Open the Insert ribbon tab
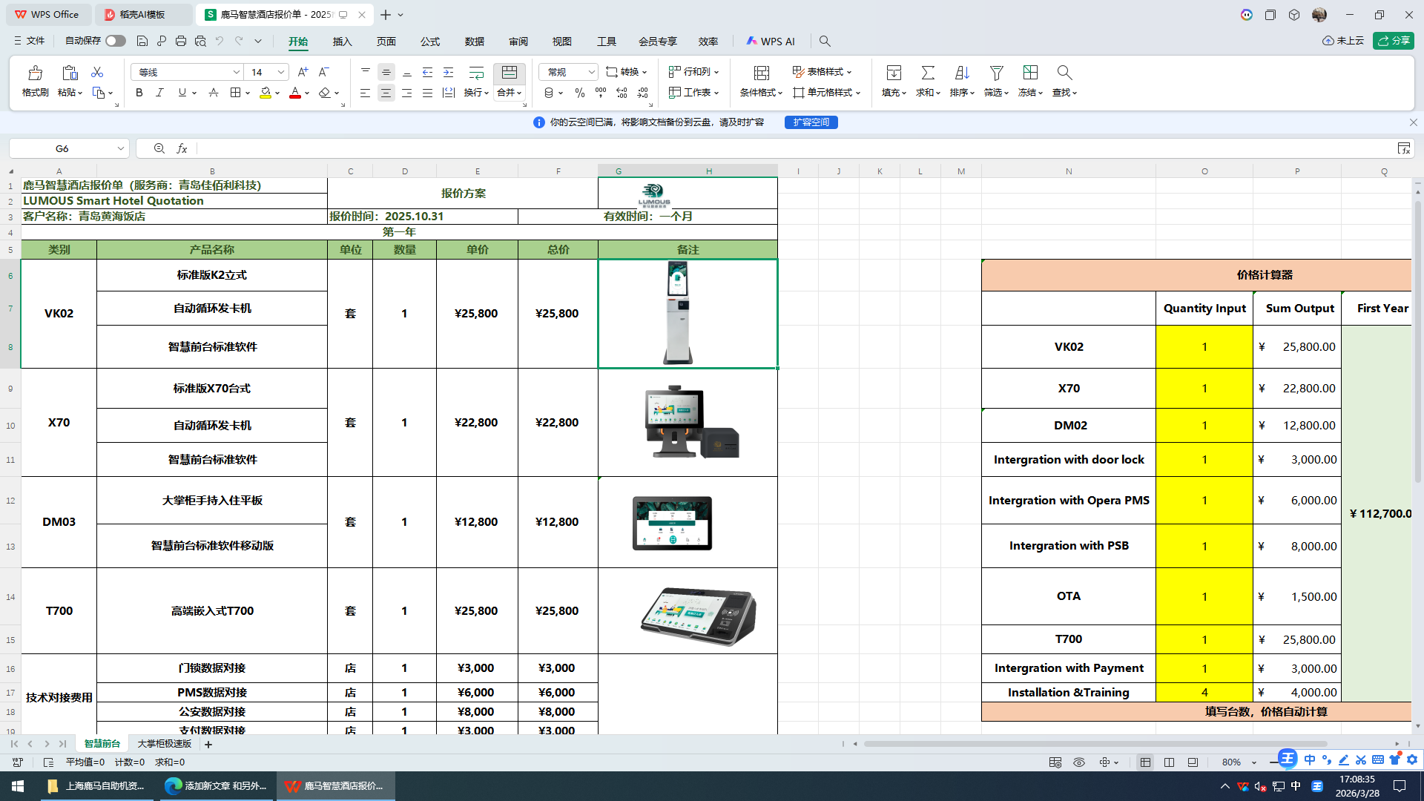1424x801 pixels. point(342,42)
